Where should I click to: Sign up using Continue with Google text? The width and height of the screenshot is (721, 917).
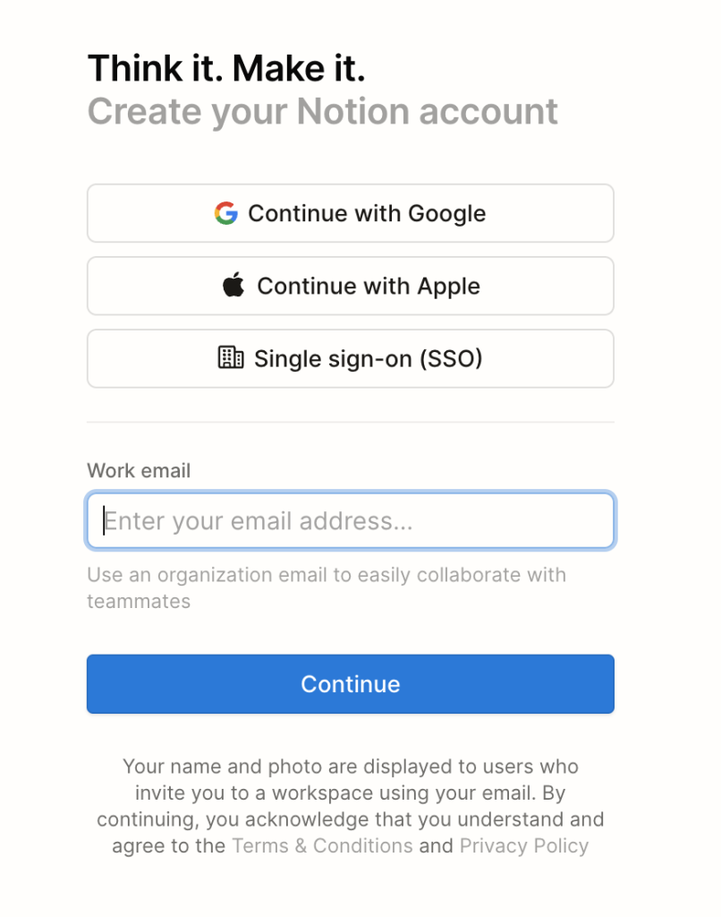coord(367,213)
